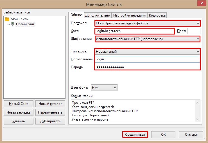Expand the Шифрование dropdown
Viewport: 208px width, 143px height.
147,39
